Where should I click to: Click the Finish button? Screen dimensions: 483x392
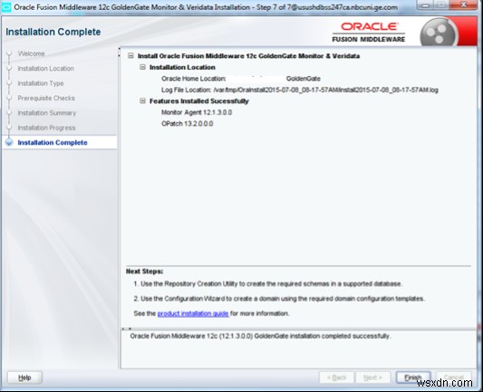coord(413,378)
